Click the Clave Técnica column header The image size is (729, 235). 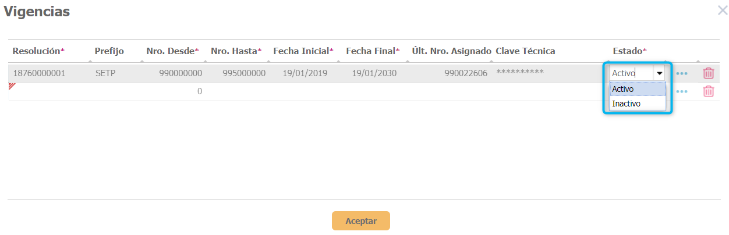[x=525, y=51]
